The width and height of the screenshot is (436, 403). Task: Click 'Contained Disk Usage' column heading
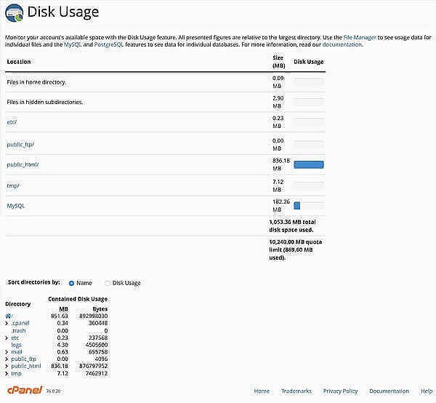78,299
